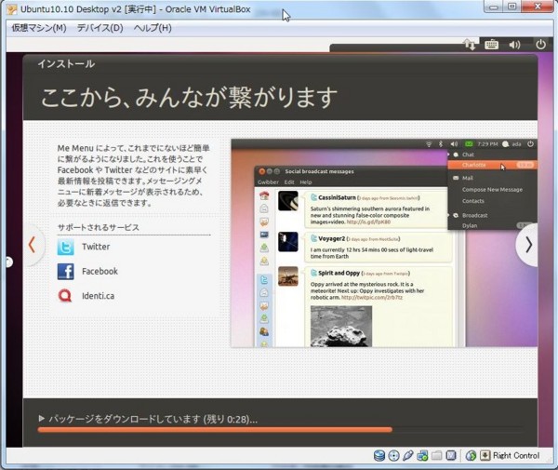Click the keyboard capture arrow icon
The height and width of the screenshot is (470, 558).
click(485, 455)
